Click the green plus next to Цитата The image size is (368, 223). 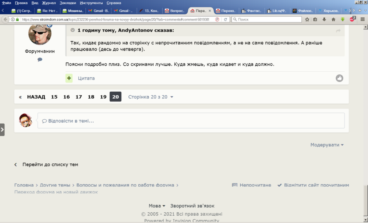(x=68, y=78)
